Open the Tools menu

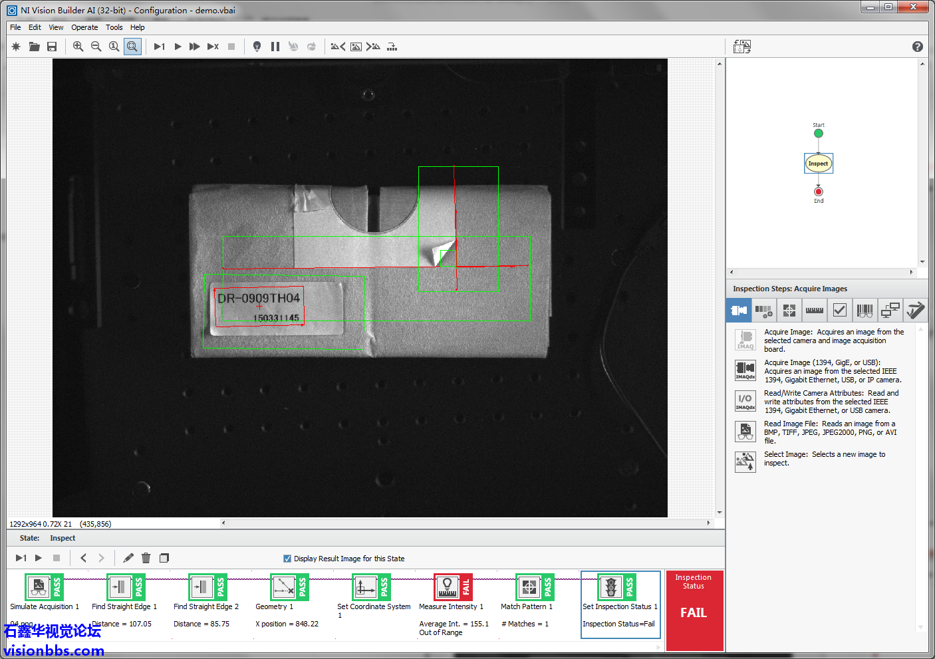click(114, 27)
